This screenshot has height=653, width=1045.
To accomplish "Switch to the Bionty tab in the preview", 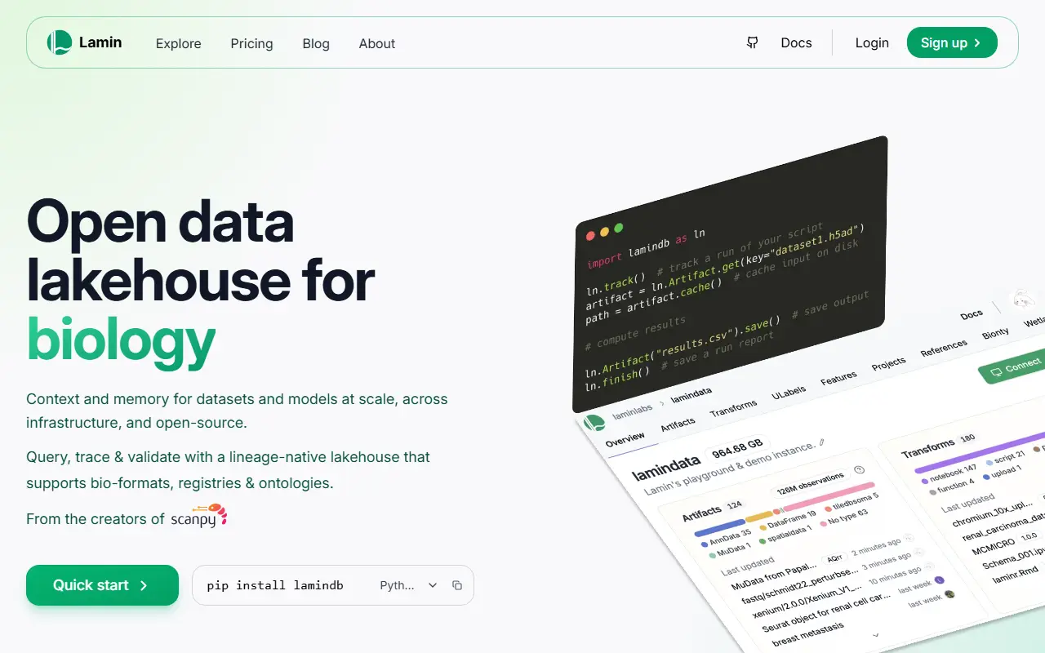I will [x=995, y=333].
